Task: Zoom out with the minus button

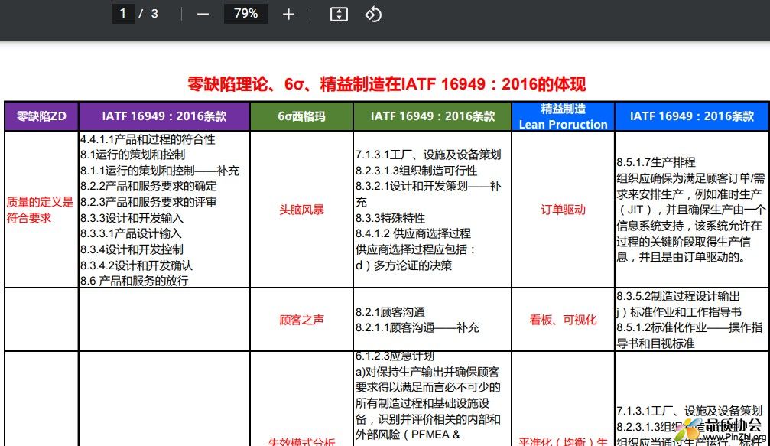Action: click(203, 15)
